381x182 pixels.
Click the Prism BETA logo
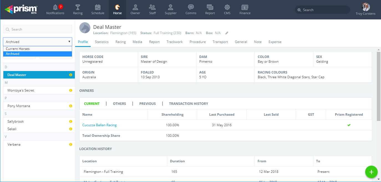[x=21, y=9]
